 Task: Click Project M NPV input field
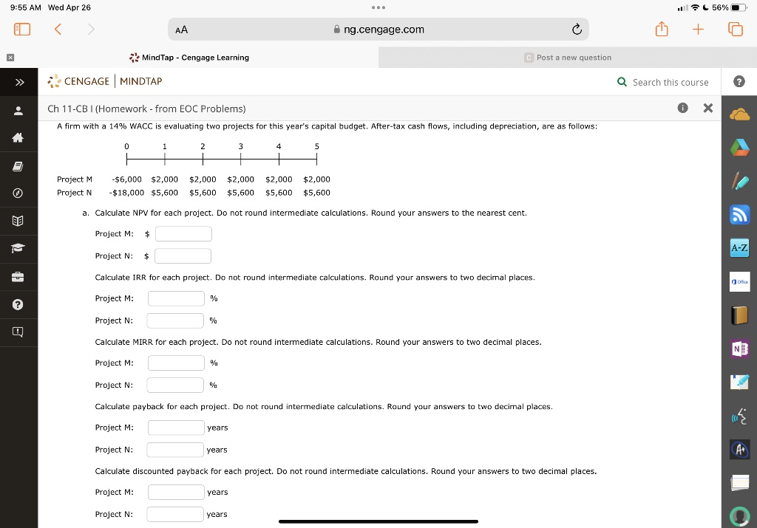pyautogui.click(x=183, y=234)
